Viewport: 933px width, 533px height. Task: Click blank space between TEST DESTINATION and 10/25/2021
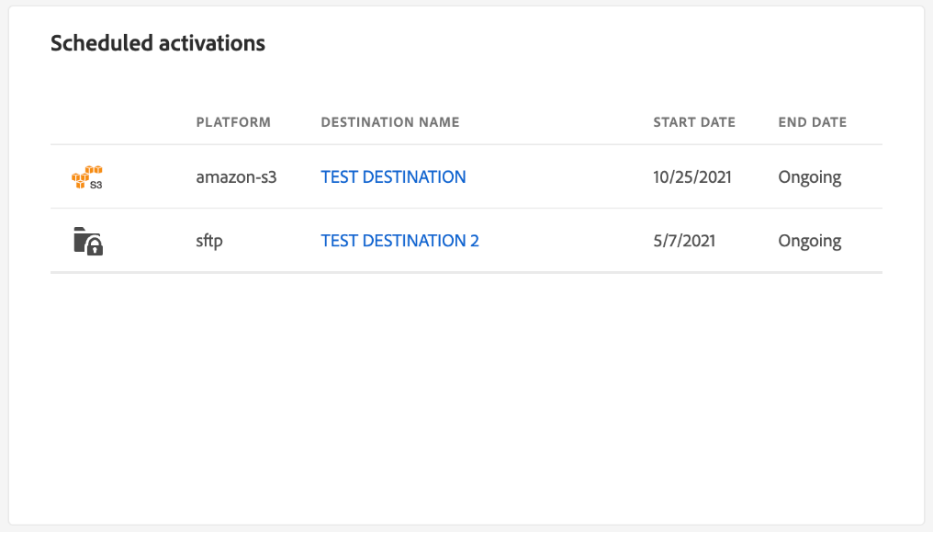(558, 177)
